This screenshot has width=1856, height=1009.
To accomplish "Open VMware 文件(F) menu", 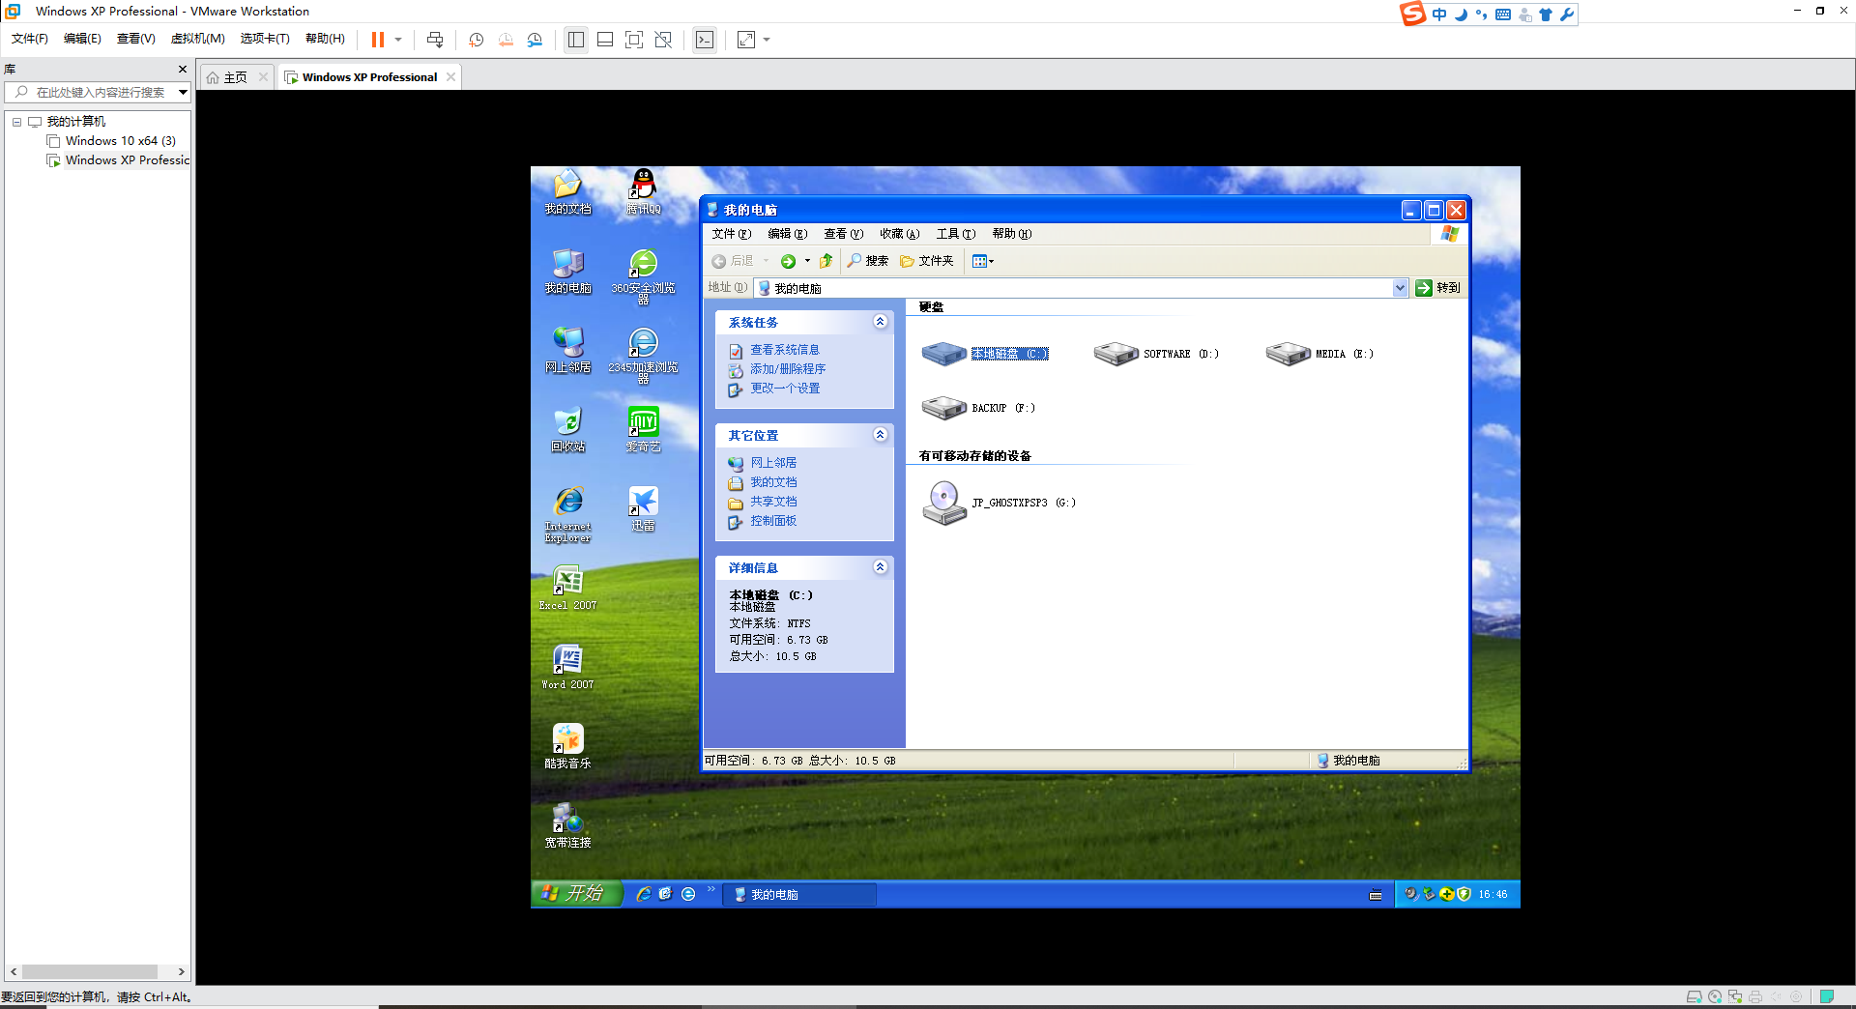I will click(x=30, y=39).
